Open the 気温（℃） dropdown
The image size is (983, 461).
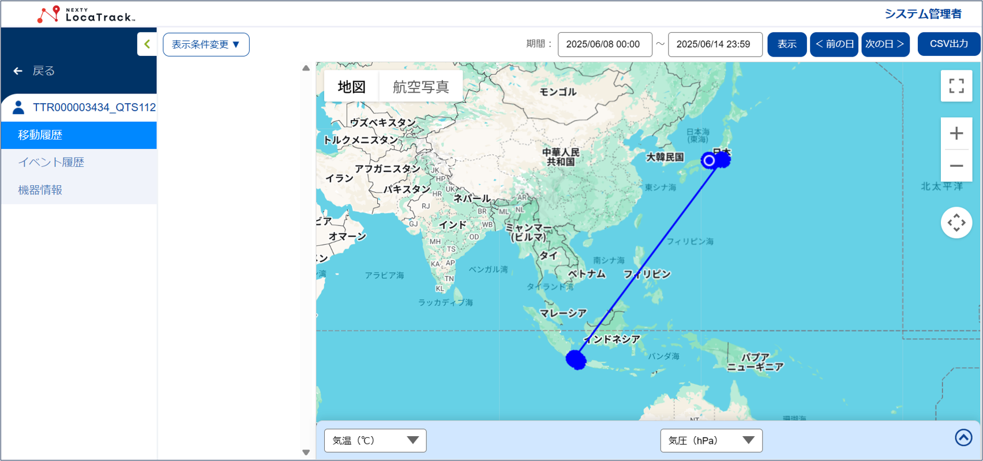[375, 440]
